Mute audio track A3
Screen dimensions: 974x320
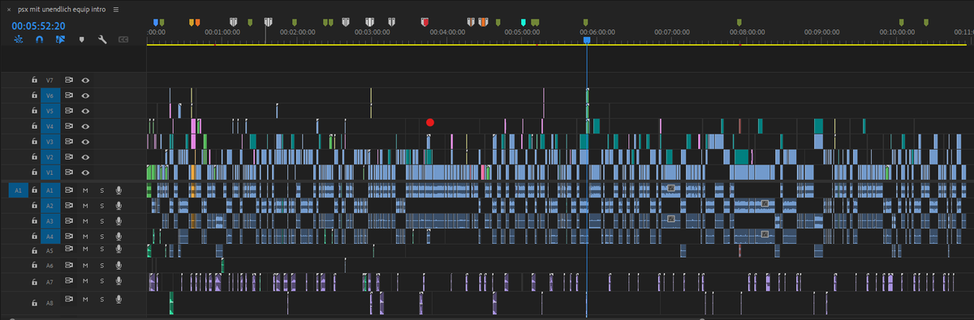(x=85, y=220)
